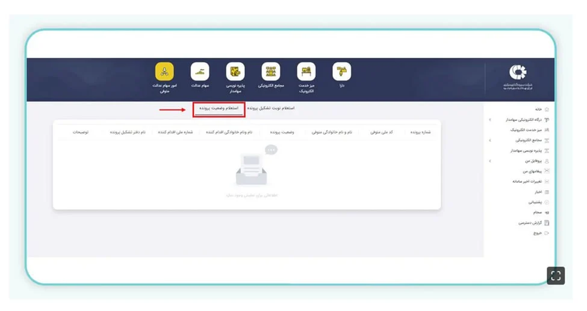The height and width of the screenshot is (311, 587).
Task: Expand the مجامع الکترونیکی sidebar chevron
Action: 490,140
